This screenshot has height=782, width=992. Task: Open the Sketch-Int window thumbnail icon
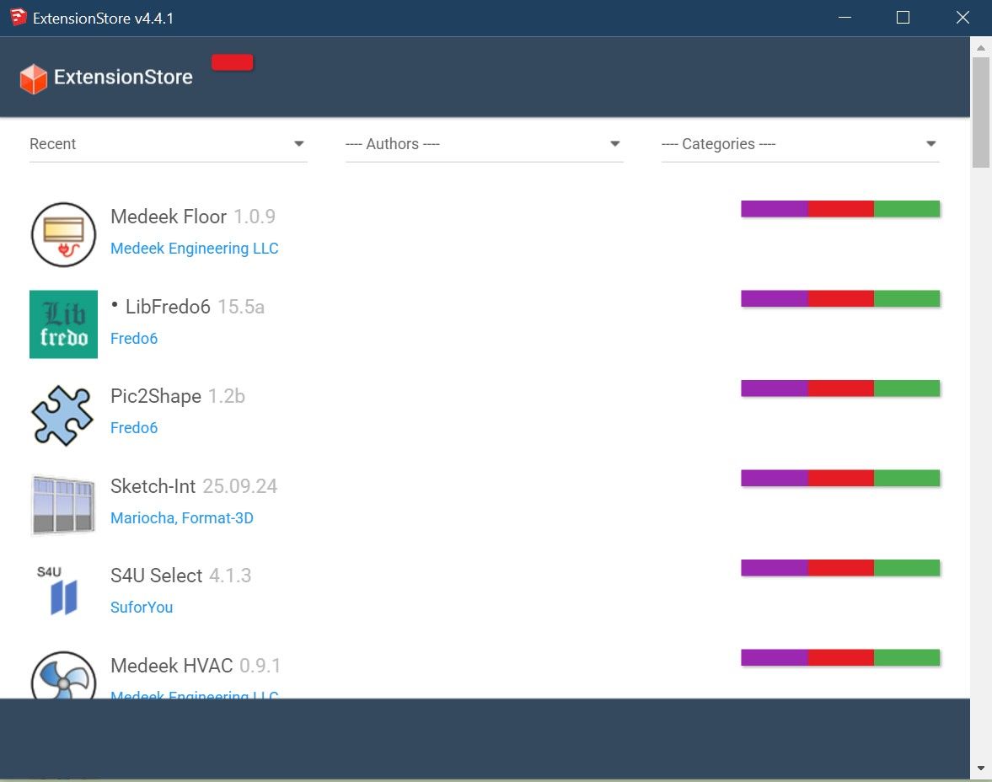[63, 504]
